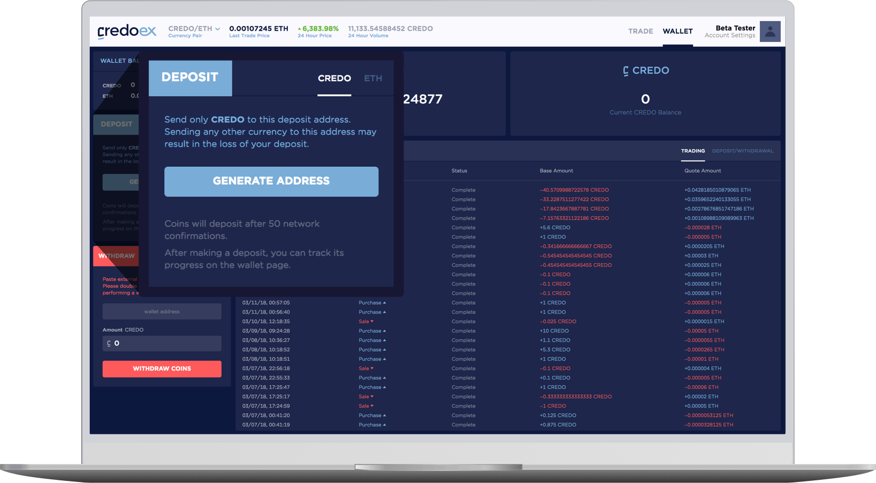Click the Current CREDO Balance label

(645, 112)
